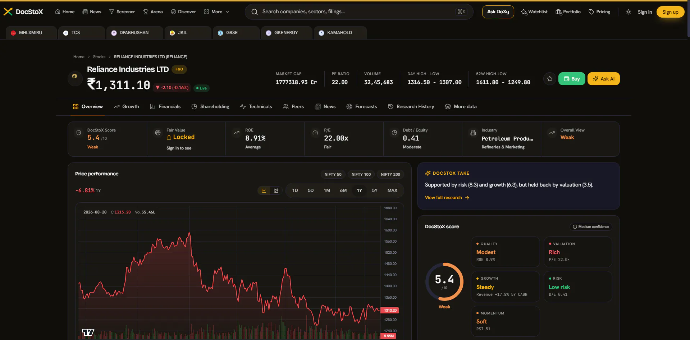Click the P/E gauge icon
The height and width of the screenshot is (340, 690).
pos(315,133)
